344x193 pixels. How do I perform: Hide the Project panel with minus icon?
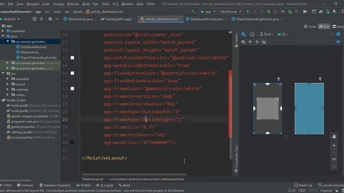[57, 19]
